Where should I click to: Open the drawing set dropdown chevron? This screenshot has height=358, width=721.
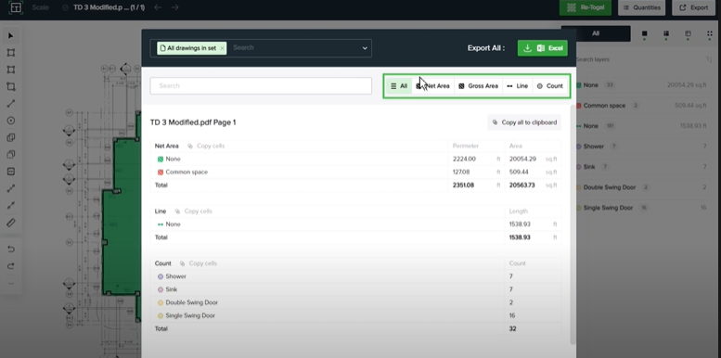[365, 48]
